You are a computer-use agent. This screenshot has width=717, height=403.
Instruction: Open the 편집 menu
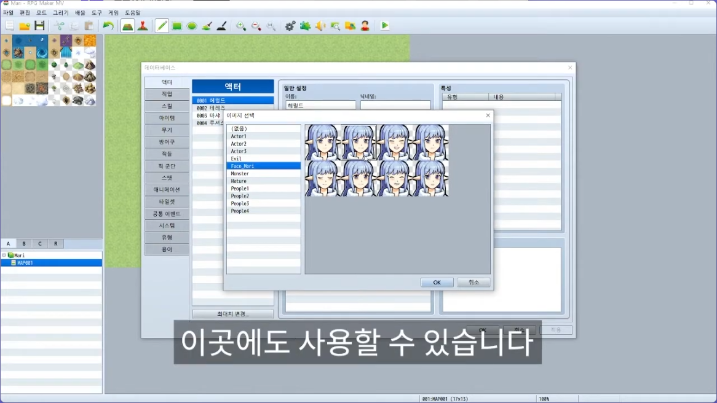(x=25, y=13)
